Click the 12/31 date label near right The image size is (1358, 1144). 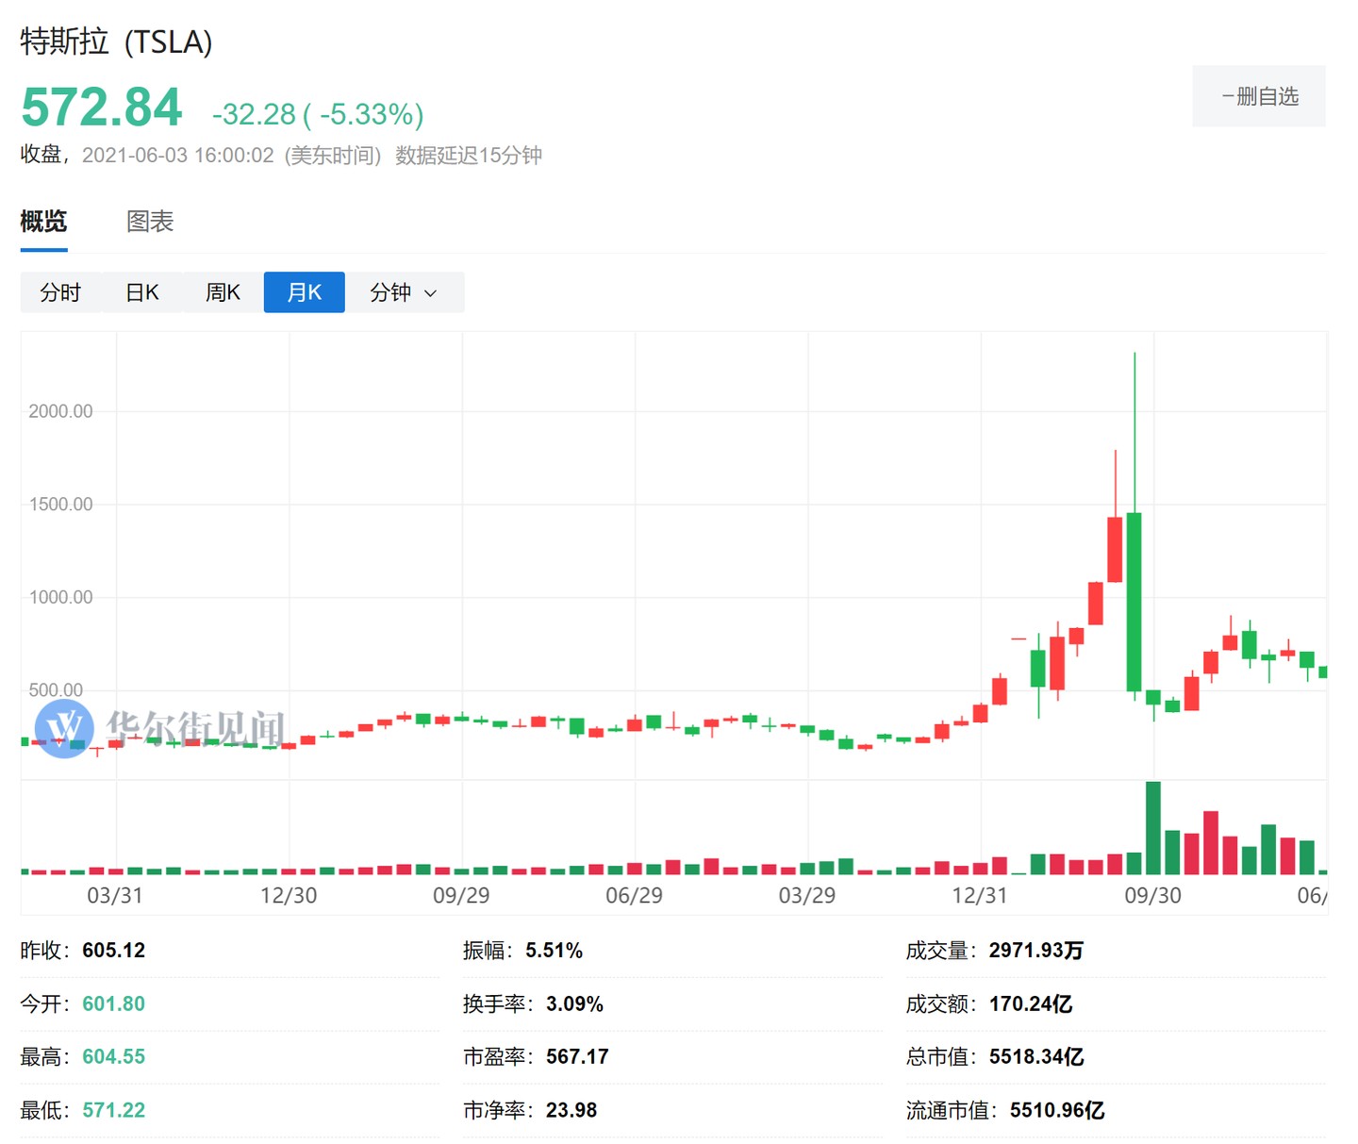point(979,895)
